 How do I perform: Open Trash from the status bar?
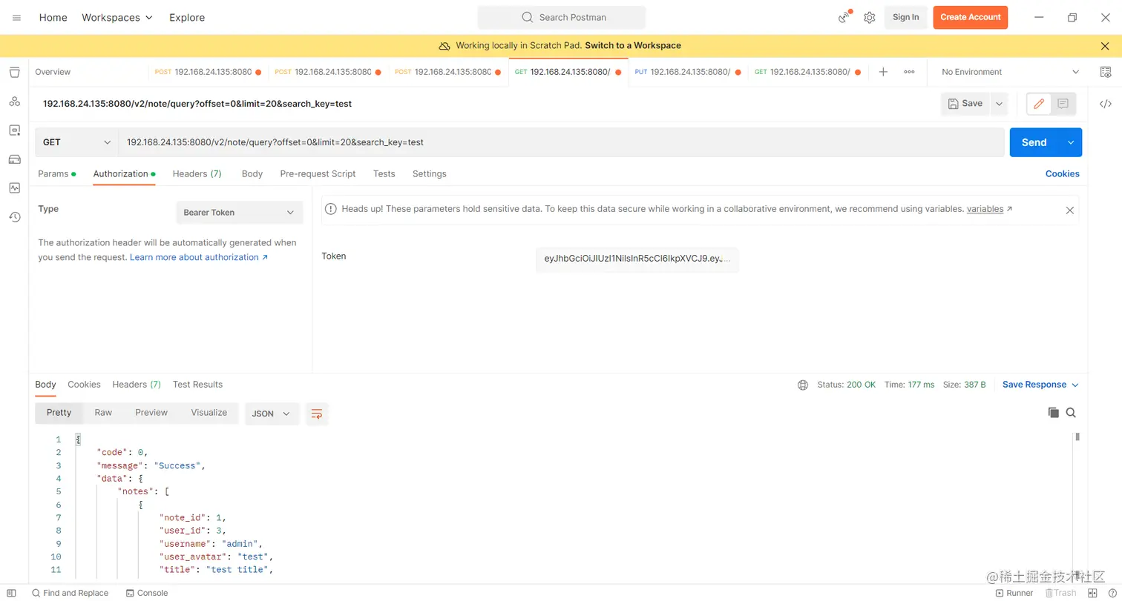coord(1060,593)
